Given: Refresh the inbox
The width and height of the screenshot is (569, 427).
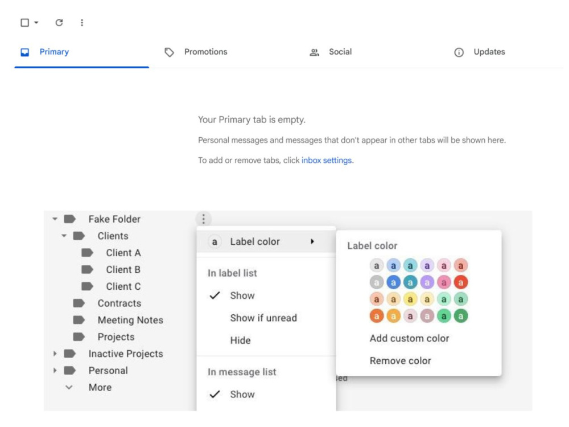Looking at the screenshot, I should coord(59,23).
